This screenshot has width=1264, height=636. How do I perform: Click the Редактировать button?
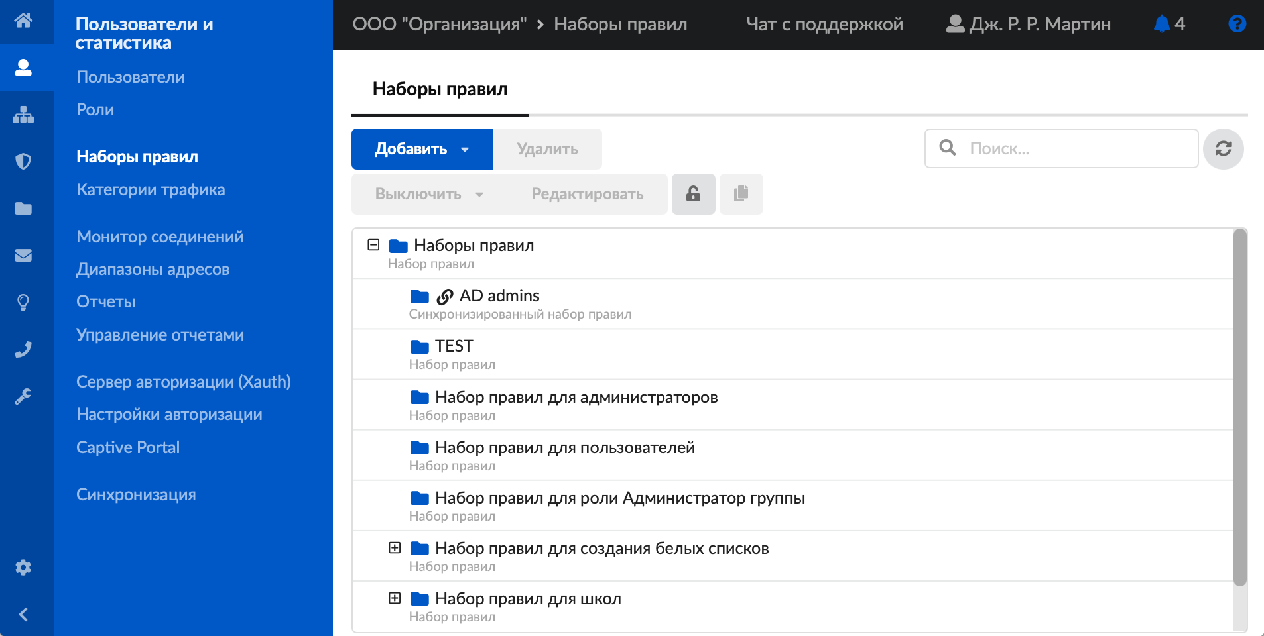coord(588,194)
